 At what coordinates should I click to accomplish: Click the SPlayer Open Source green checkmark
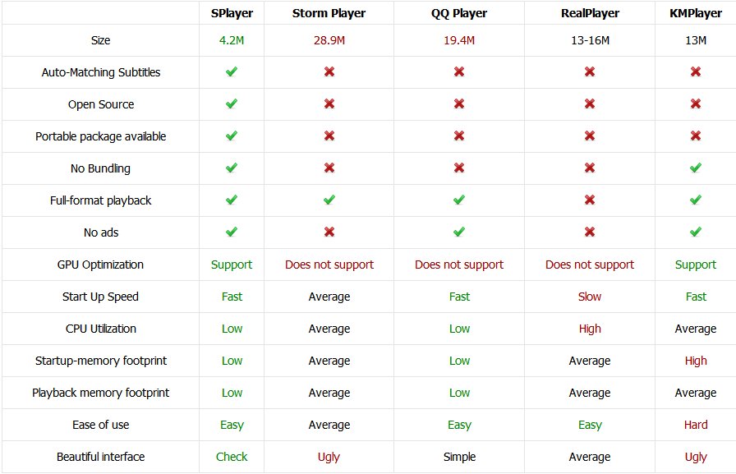pos(232,104)
